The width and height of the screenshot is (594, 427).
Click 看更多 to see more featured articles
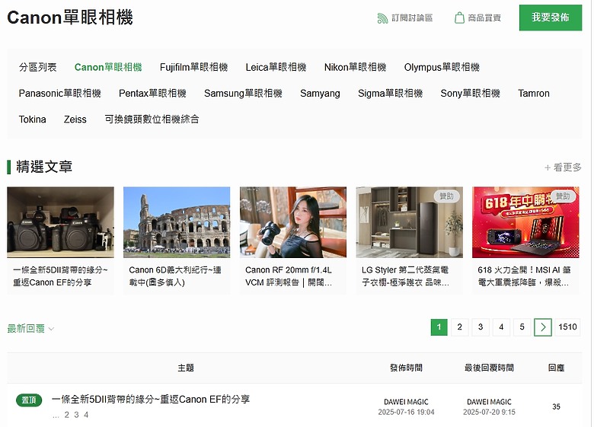(x=563, y=167)
